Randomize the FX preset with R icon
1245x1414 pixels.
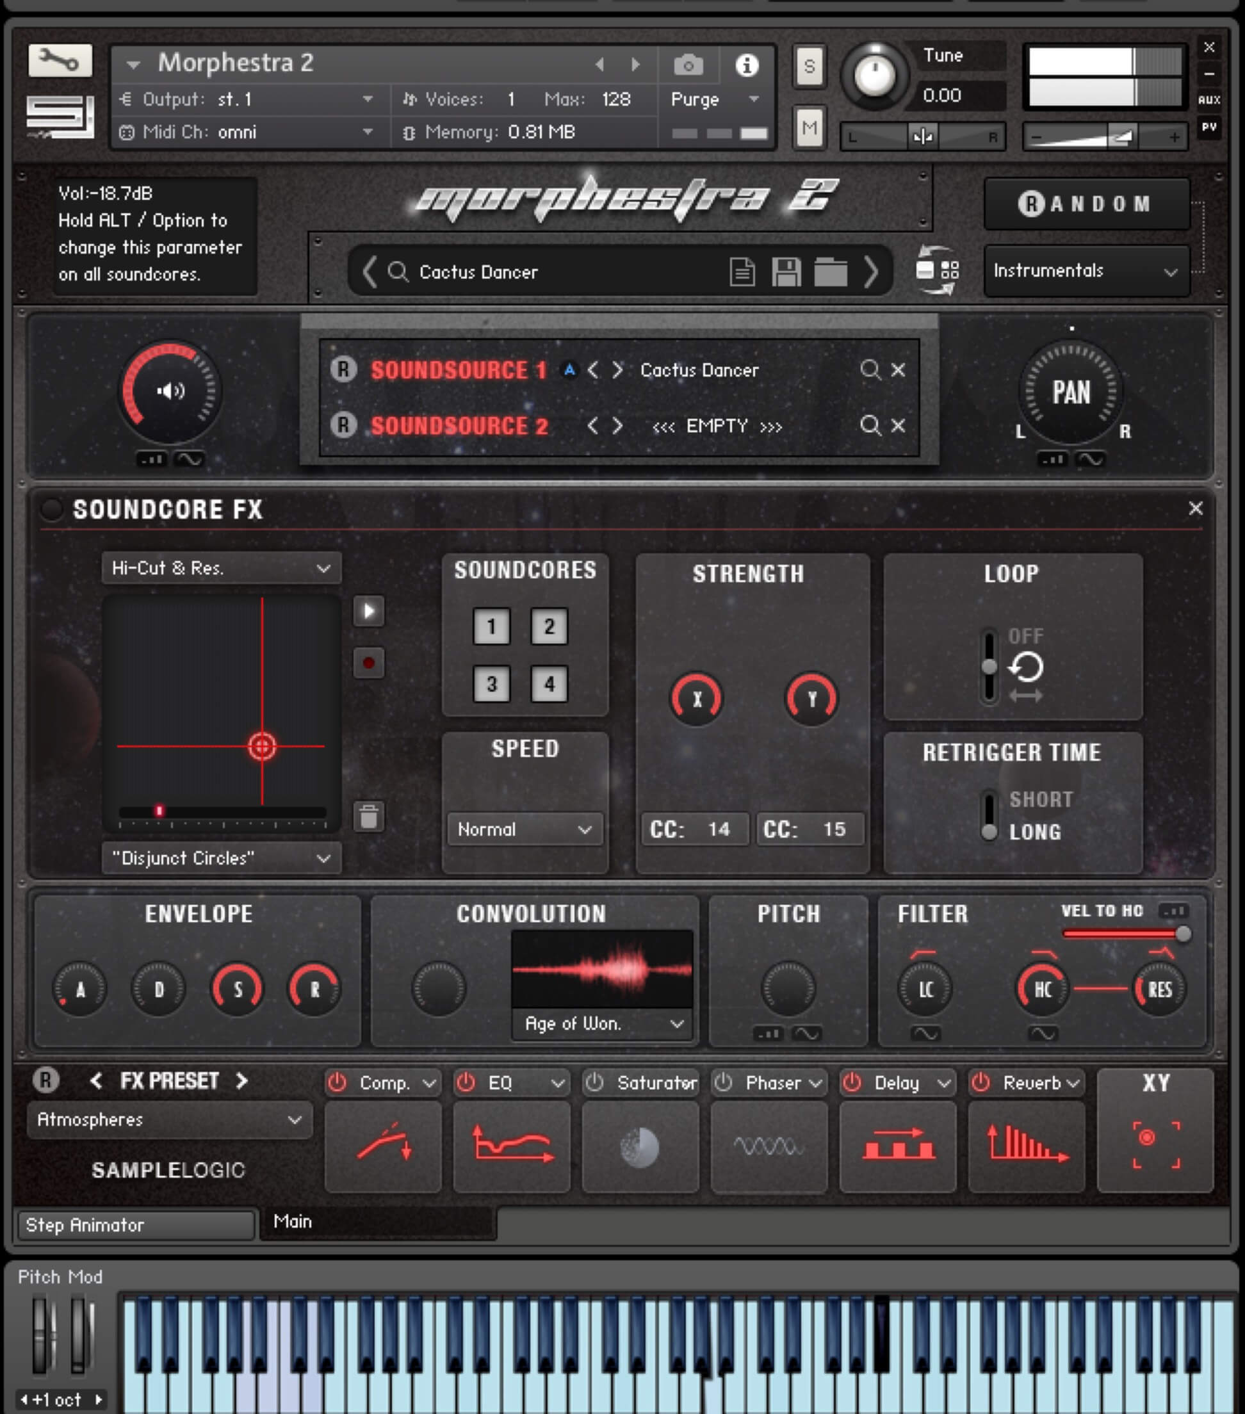45,1079
